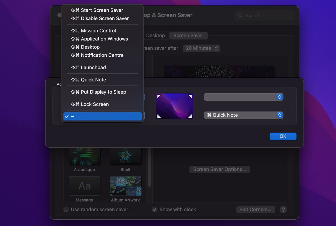This screenshot has width=336, height=226.
Task: Click the screen saver list scrollbar
Action: point(149,167)
